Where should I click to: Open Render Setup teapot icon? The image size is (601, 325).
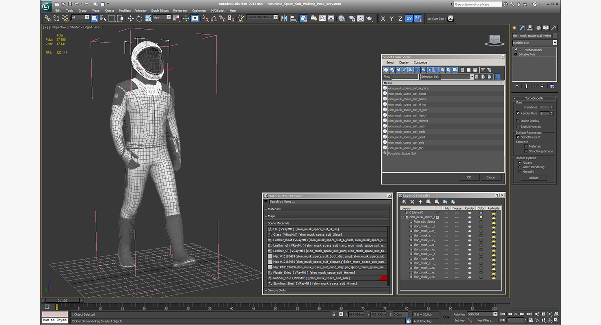(351, 18)
